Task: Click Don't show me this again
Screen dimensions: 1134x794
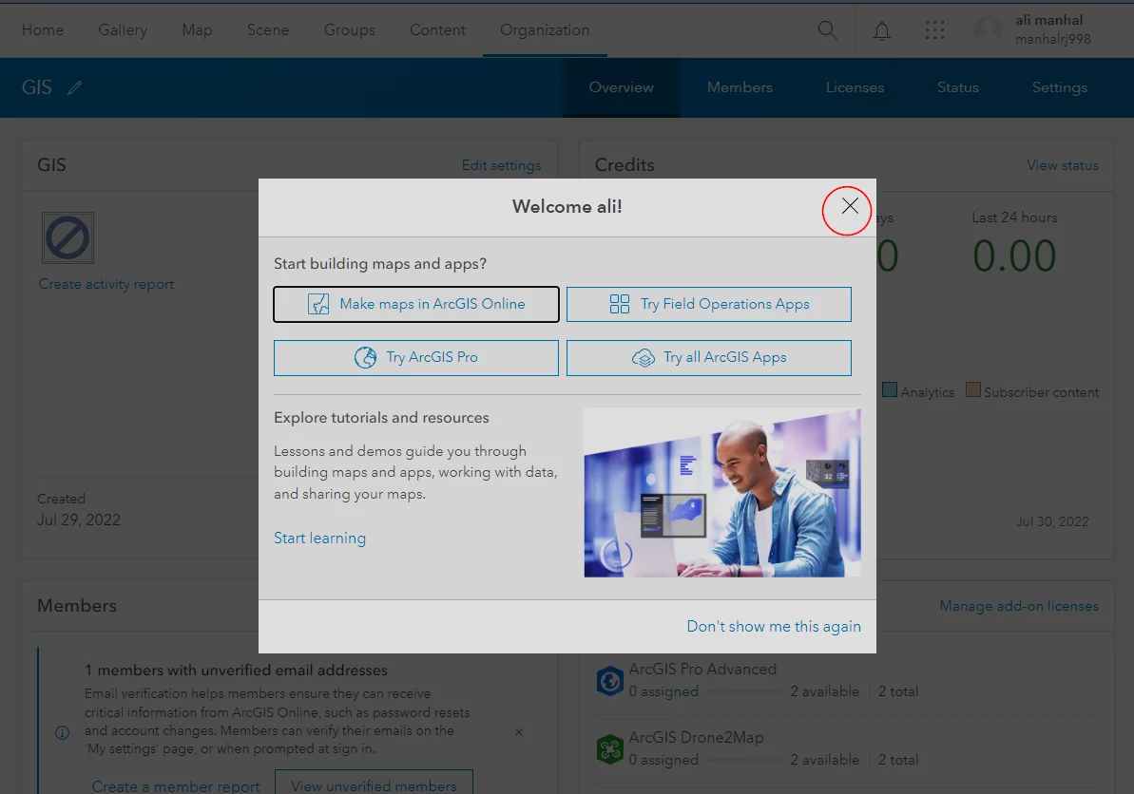Action: point(774,627)
